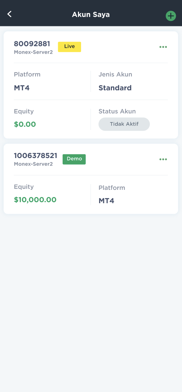Open three-dot menu for account 80092881
182x392 pixels.
click(x=163, y=47)
